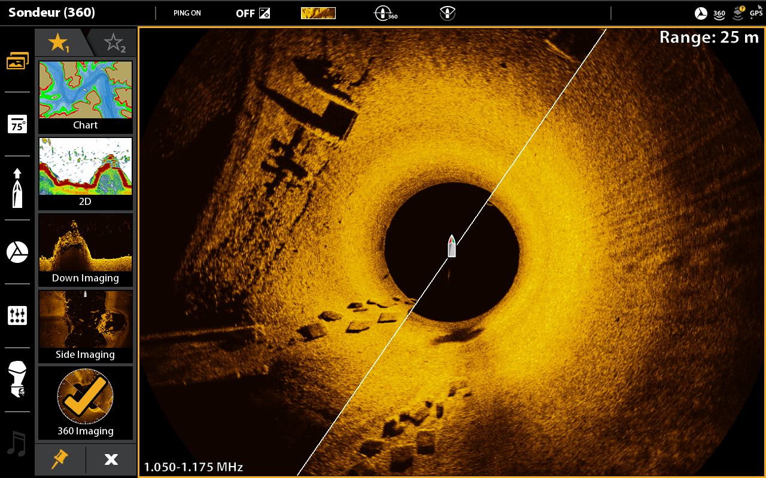This screenshot has width=766, height=478.
Task: Tap the layers icon with question badge
Action: pos(738,13)
